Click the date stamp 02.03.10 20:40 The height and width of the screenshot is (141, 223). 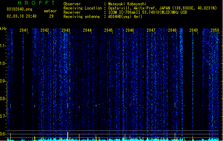coord(22,16)
